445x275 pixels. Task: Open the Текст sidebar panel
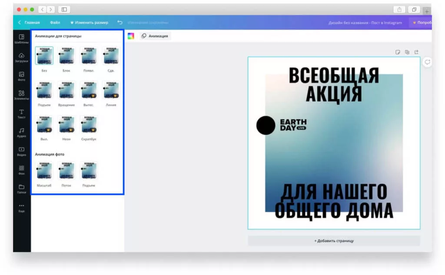point(22,114)
